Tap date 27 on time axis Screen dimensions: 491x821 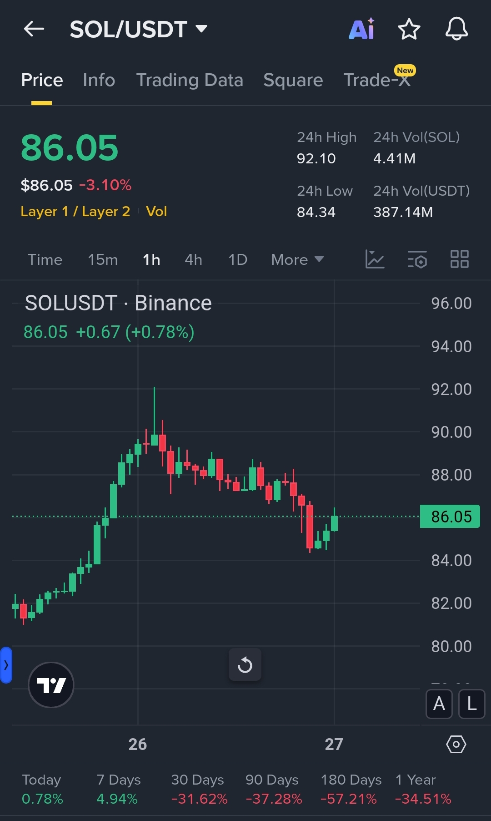[334, 745]
